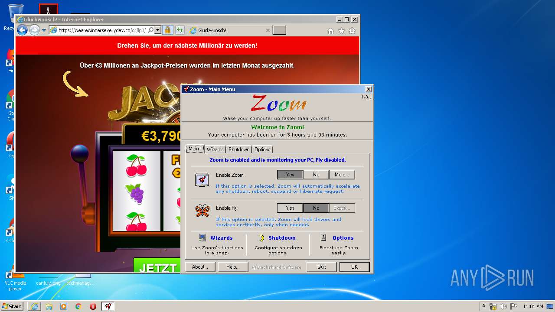Switch to the Wizards tab
This screenshot has width=555, height=312.
tap(215, 149)
